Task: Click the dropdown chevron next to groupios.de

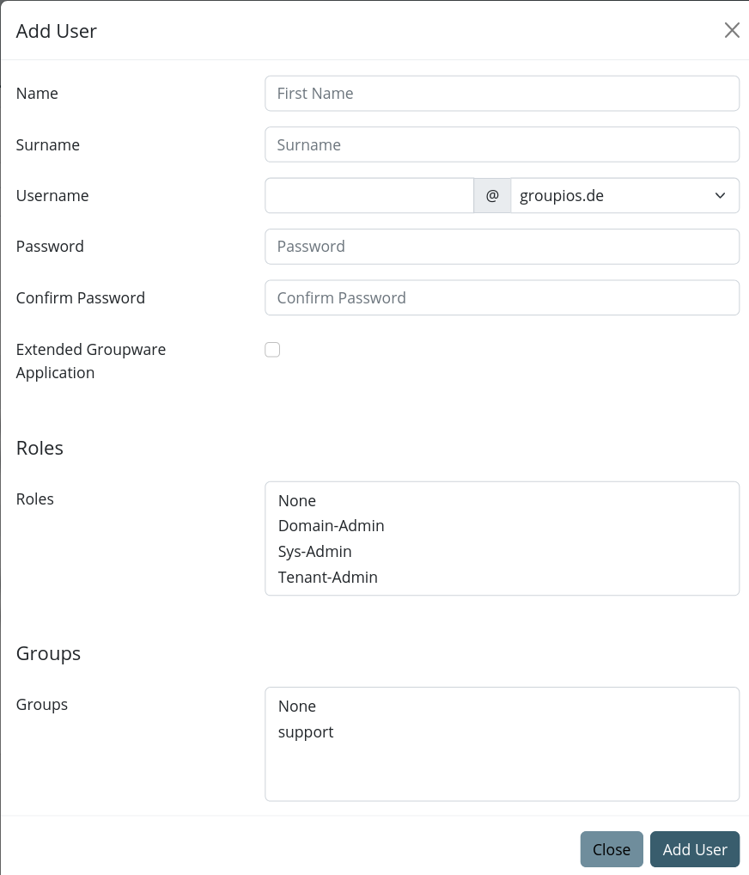Action: (x=720, y=195)
